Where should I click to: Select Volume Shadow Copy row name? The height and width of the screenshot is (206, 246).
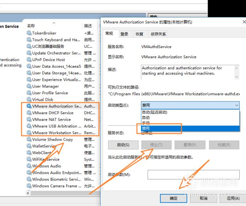click(x=52, y=139)
